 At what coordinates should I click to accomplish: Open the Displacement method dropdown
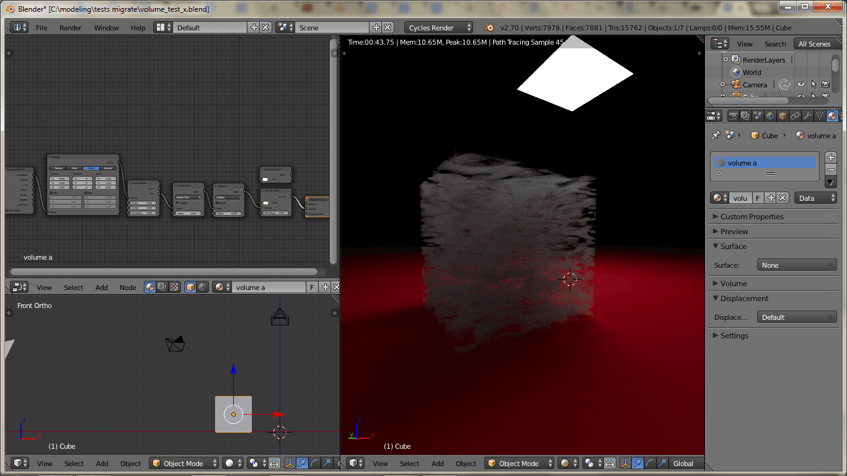pos(797,317)
